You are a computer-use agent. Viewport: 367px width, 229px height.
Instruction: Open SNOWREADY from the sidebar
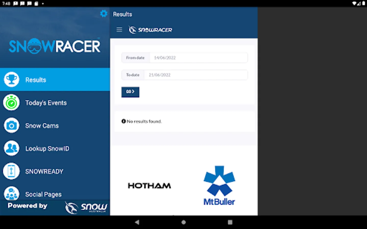[x=55, y=171]
